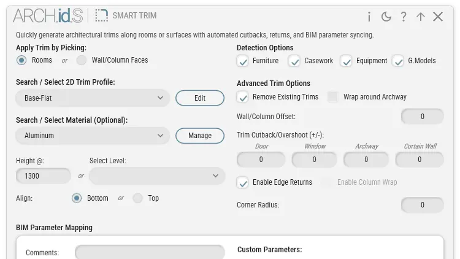This screenshot has height=259, width=460.
Task: Open the Base-Flat trim profile dropdown
Action: pos(93,98)
